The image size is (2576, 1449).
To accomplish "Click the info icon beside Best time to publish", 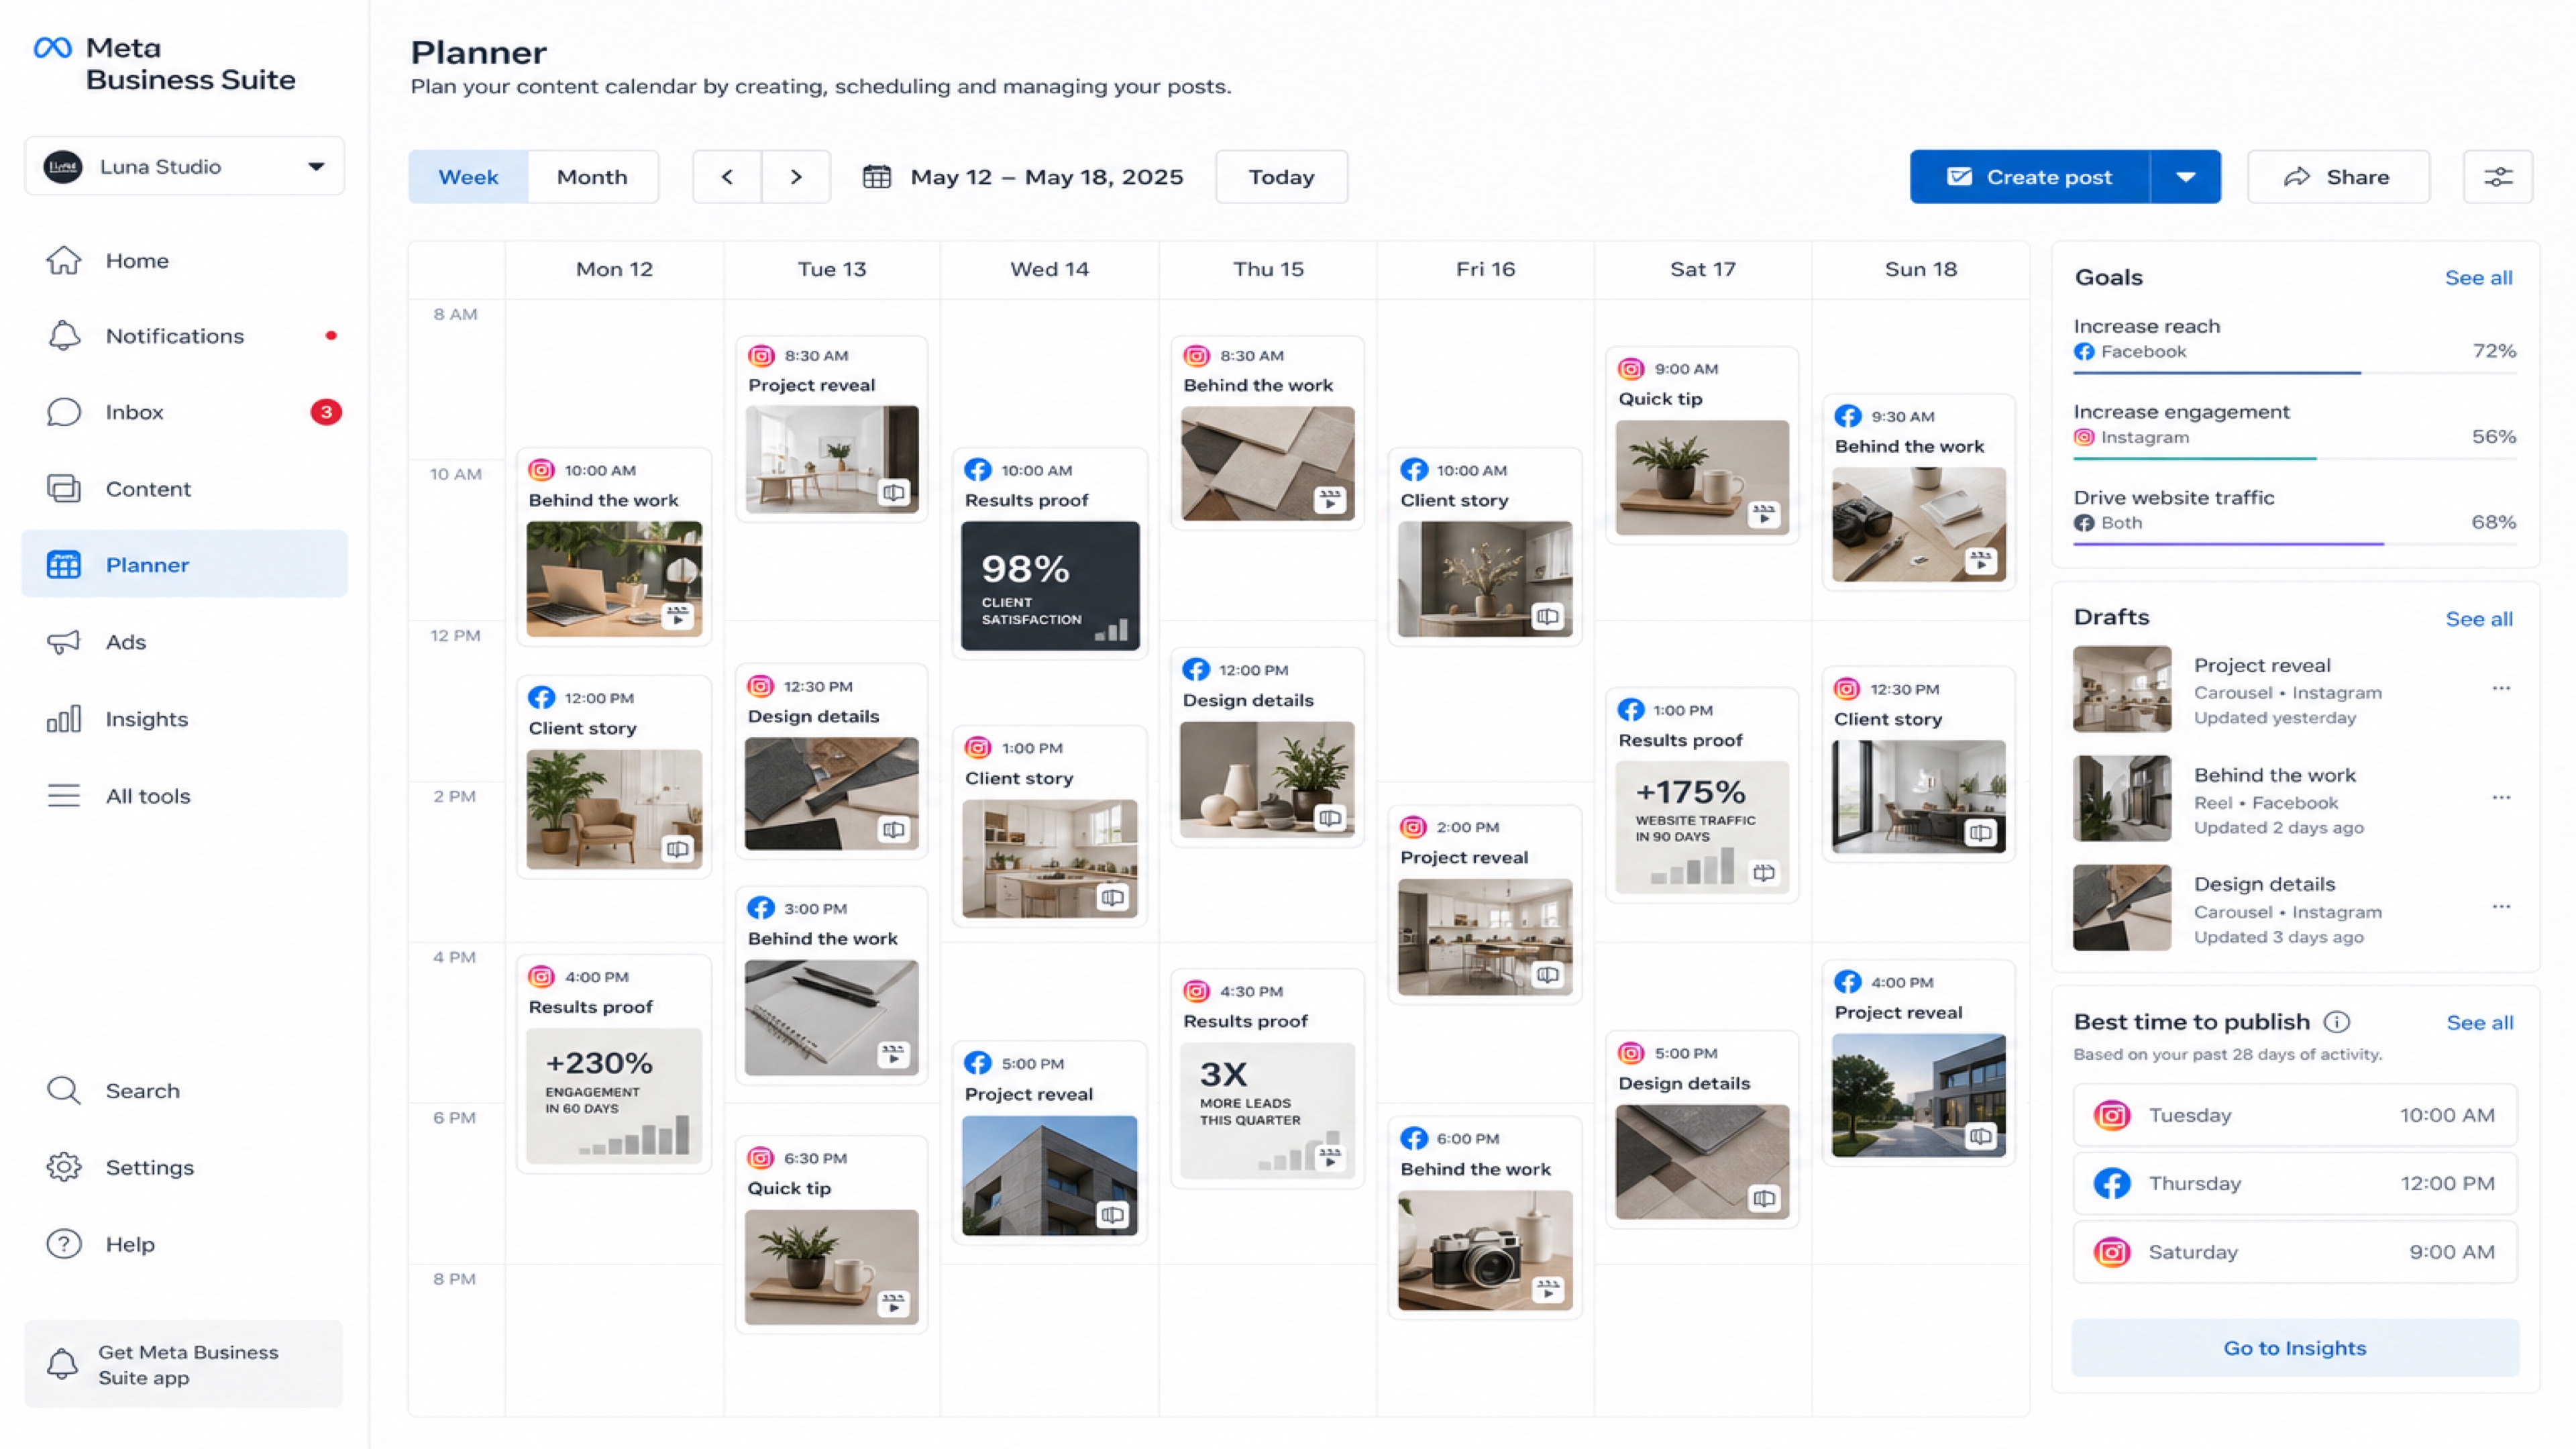I will pos(2337,1022).
